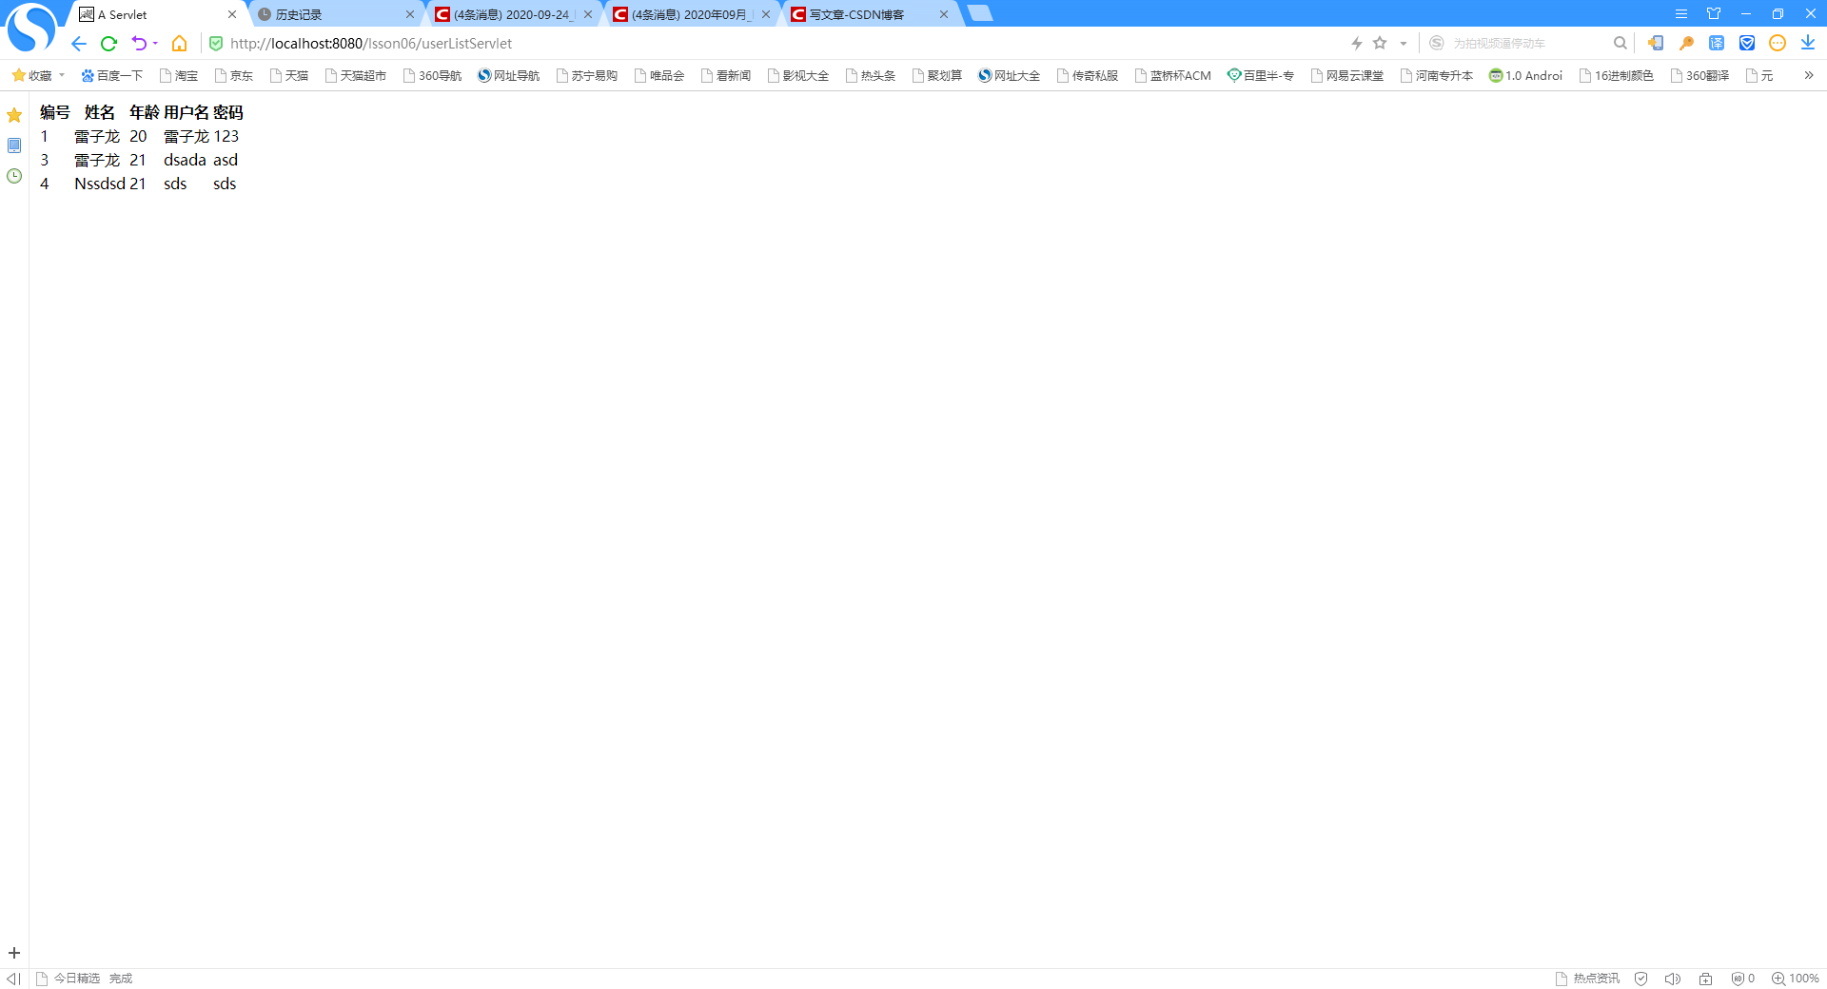The width and height of the screenshot is (1827, 989).
Task: Toggle 热点资讯 in the status bar
Action: click(1595, 978)
